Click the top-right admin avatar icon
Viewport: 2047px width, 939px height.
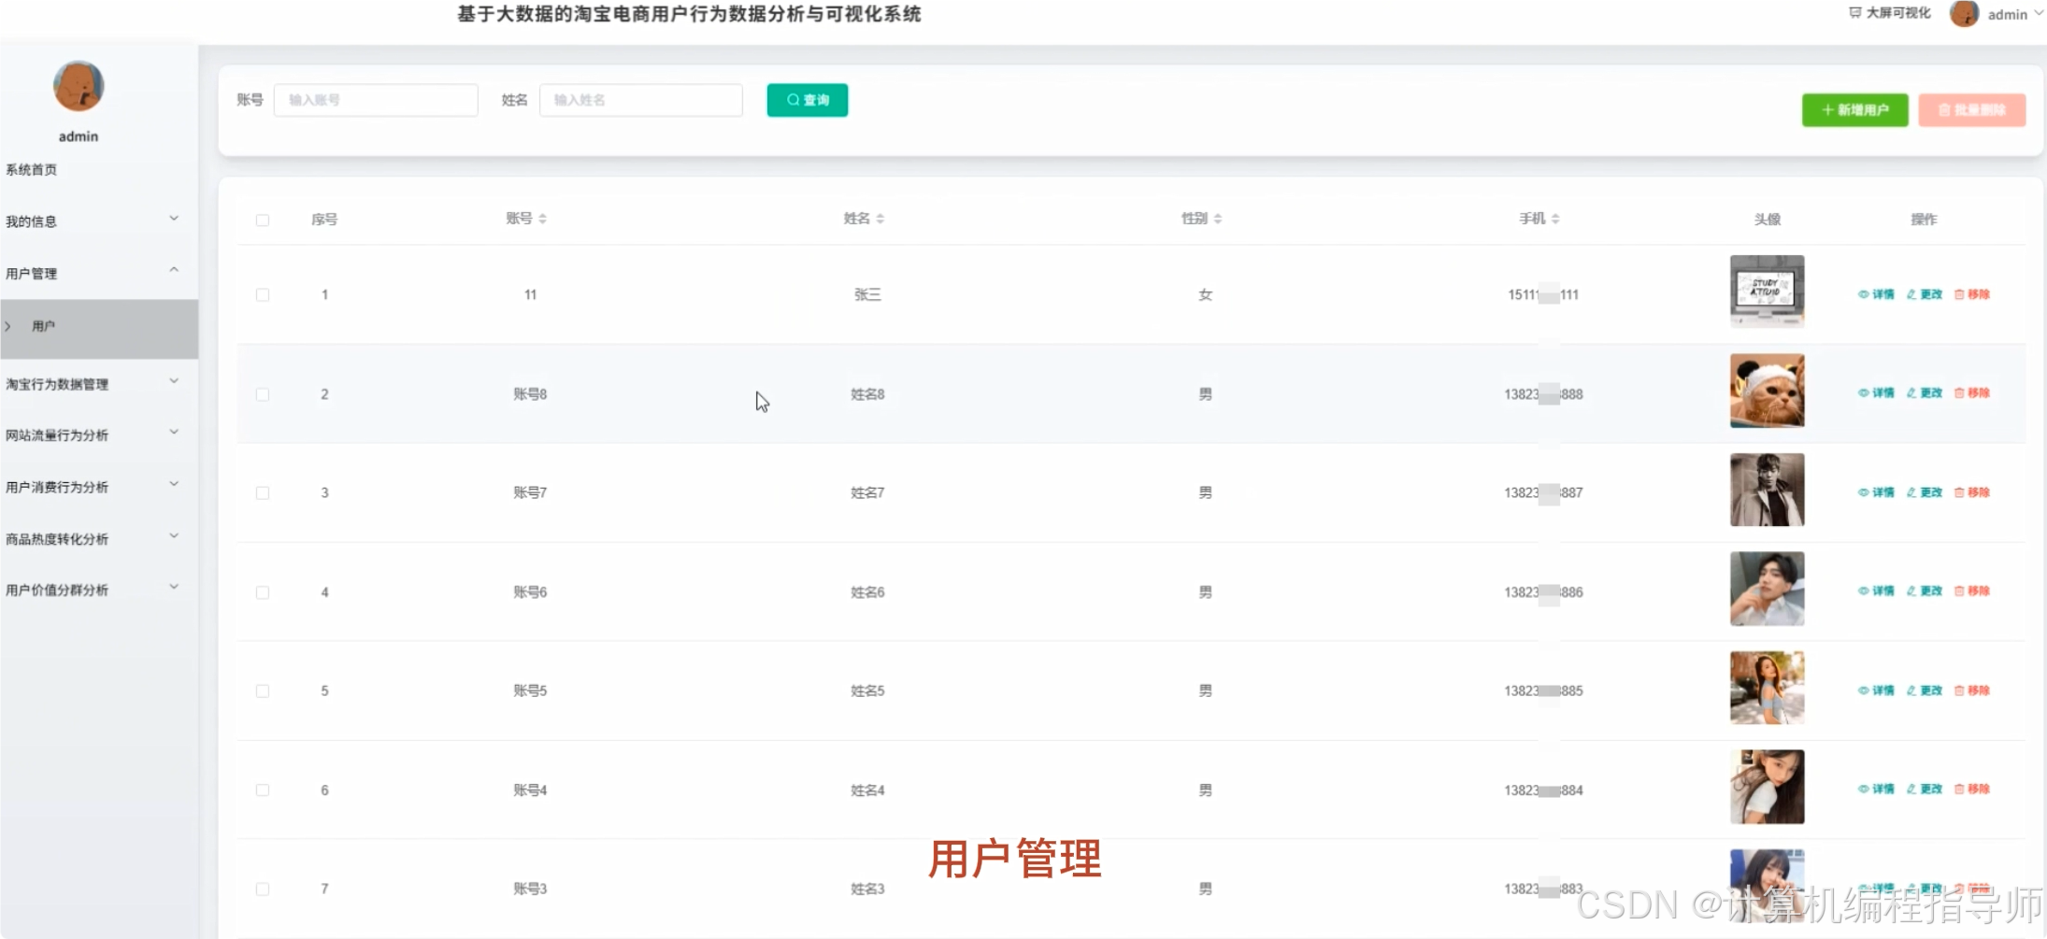pyautogui.click(x=1964, y=14)
